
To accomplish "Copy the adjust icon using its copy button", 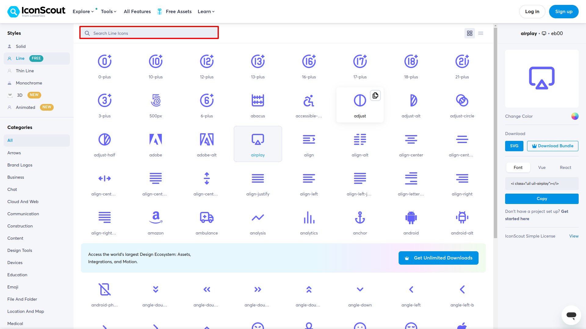I will (x=375, y=96).
